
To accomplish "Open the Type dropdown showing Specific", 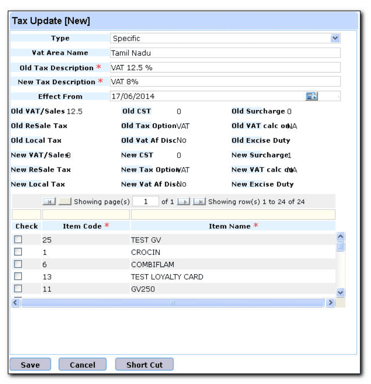I will point(335,38).
